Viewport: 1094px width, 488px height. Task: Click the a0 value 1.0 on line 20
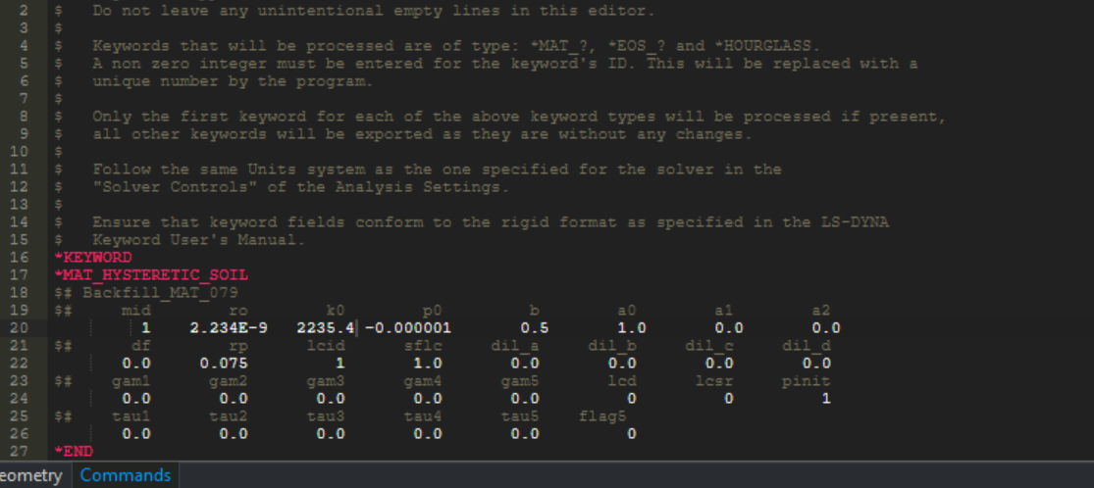tap(632, 327)
